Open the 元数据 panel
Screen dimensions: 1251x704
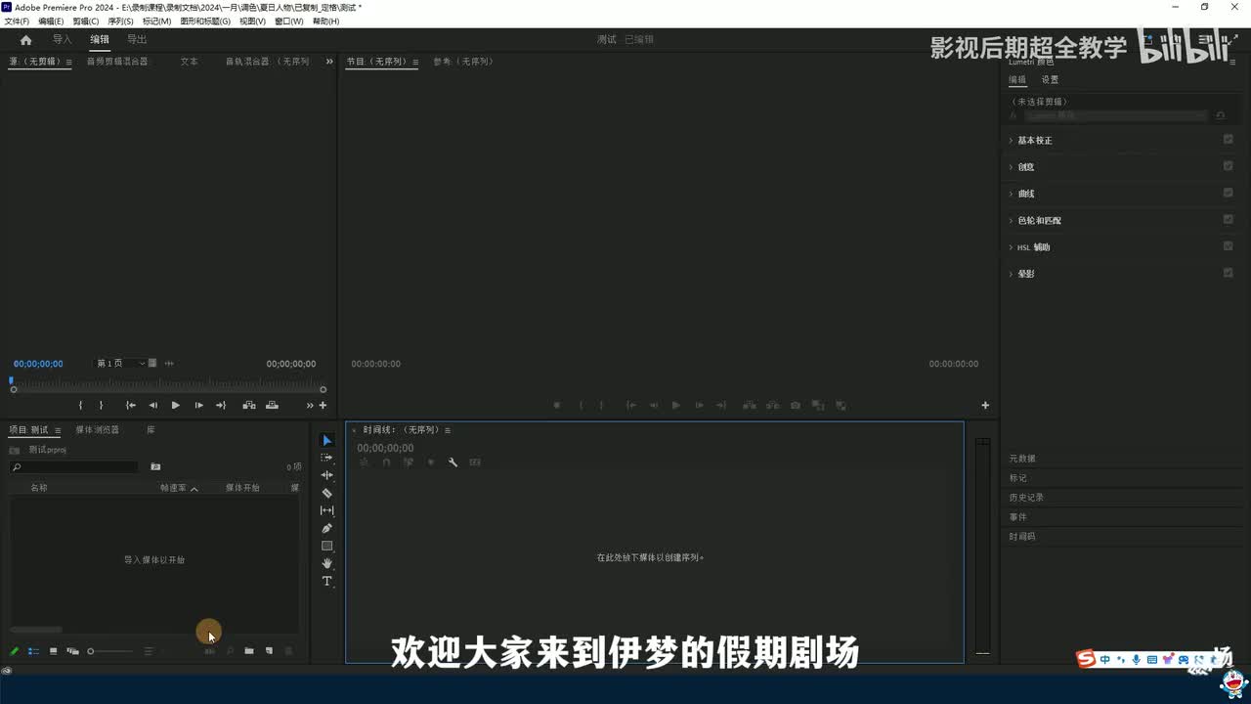click(x=1022, y=459)
